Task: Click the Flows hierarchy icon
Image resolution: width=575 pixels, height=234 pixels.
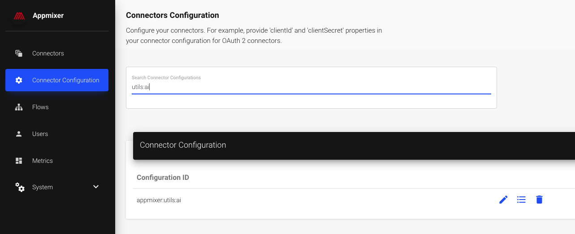Action: [x=19, y=107]
